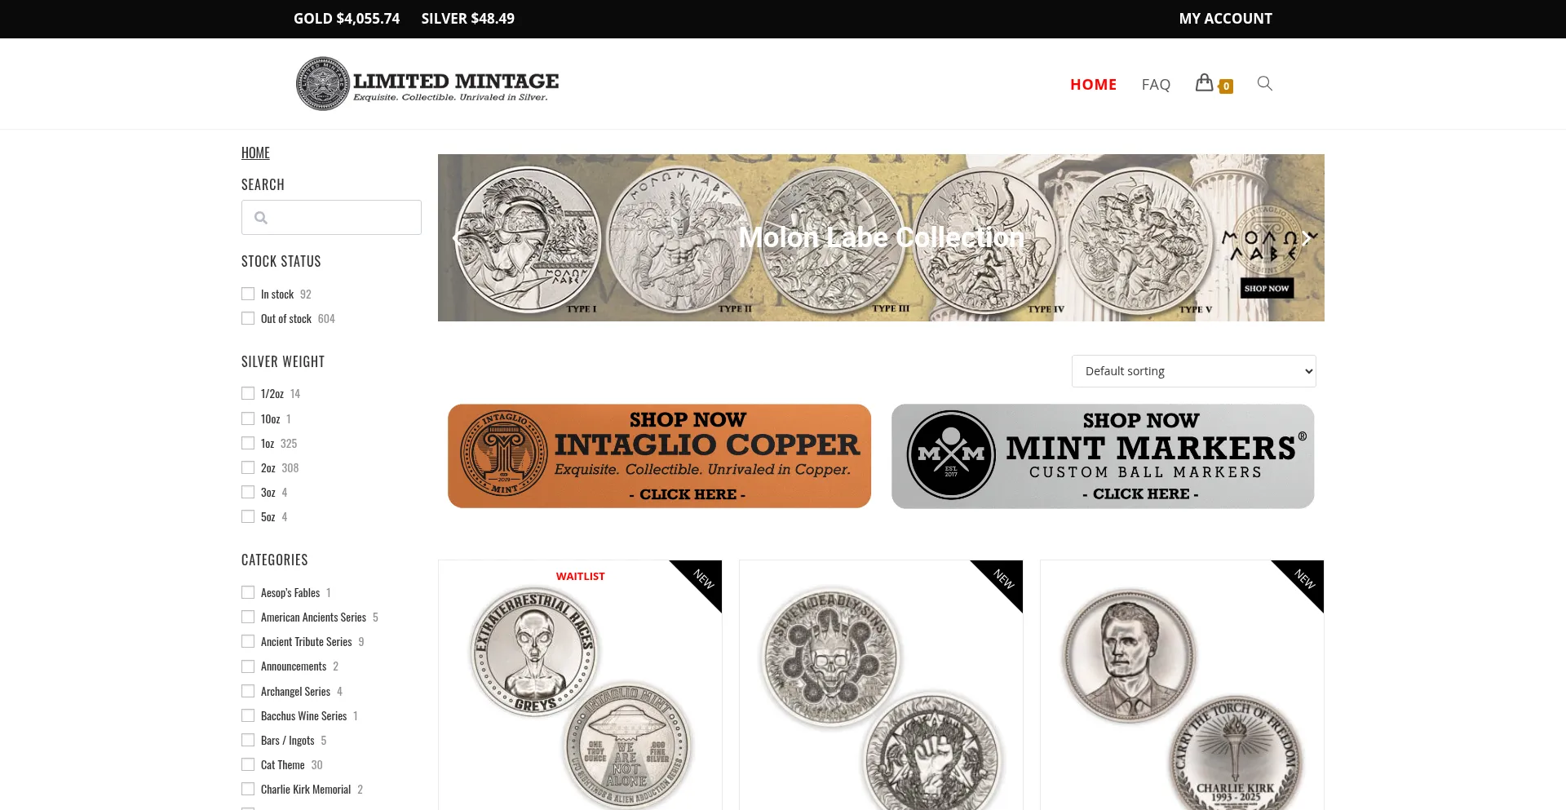Open the shopping cart bag icon
Viewport: 1566px width, 810px height.
click(x=1204, y=82)
